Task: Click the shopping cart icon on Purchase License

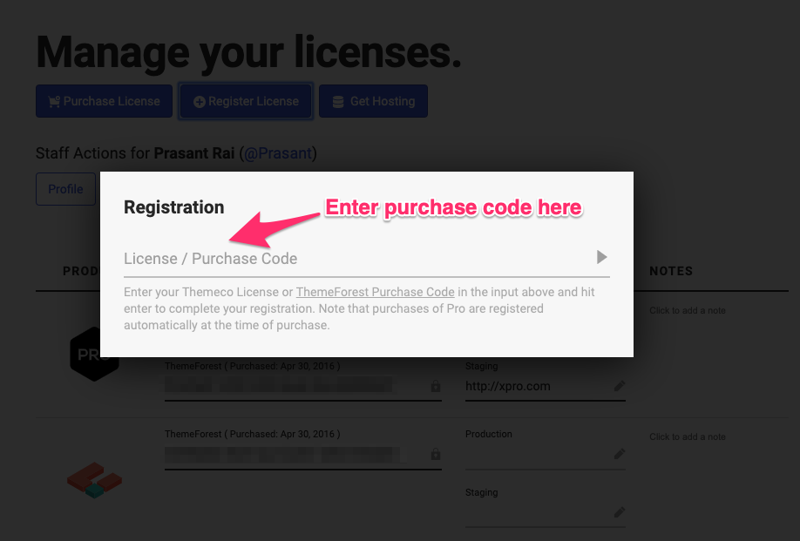Action: point(54,101)
